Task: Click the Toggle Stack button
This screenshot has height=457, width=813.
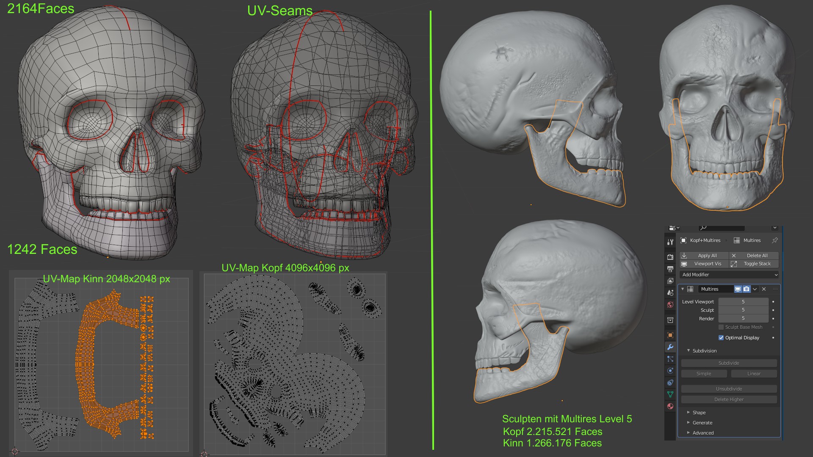Action: tap(757, 264)
